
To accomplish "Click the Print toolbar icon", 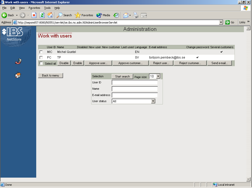I will [x=136, y=15].
